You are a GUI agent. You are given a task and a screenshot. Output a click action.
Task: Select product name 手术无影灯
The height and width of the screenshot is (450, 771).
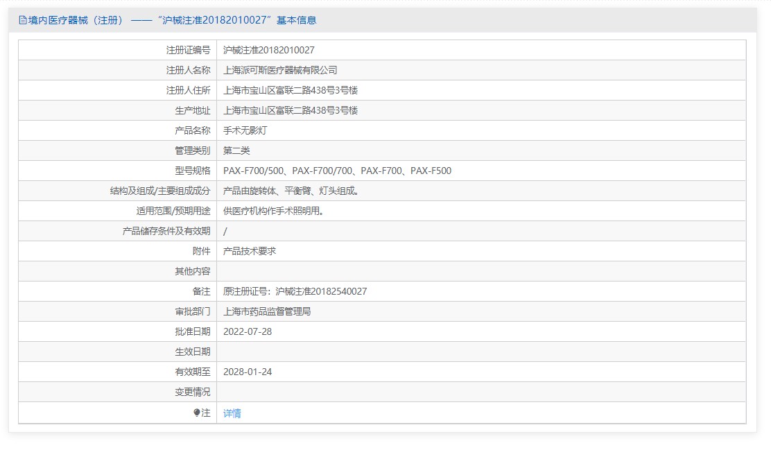[x=245, y=131]
